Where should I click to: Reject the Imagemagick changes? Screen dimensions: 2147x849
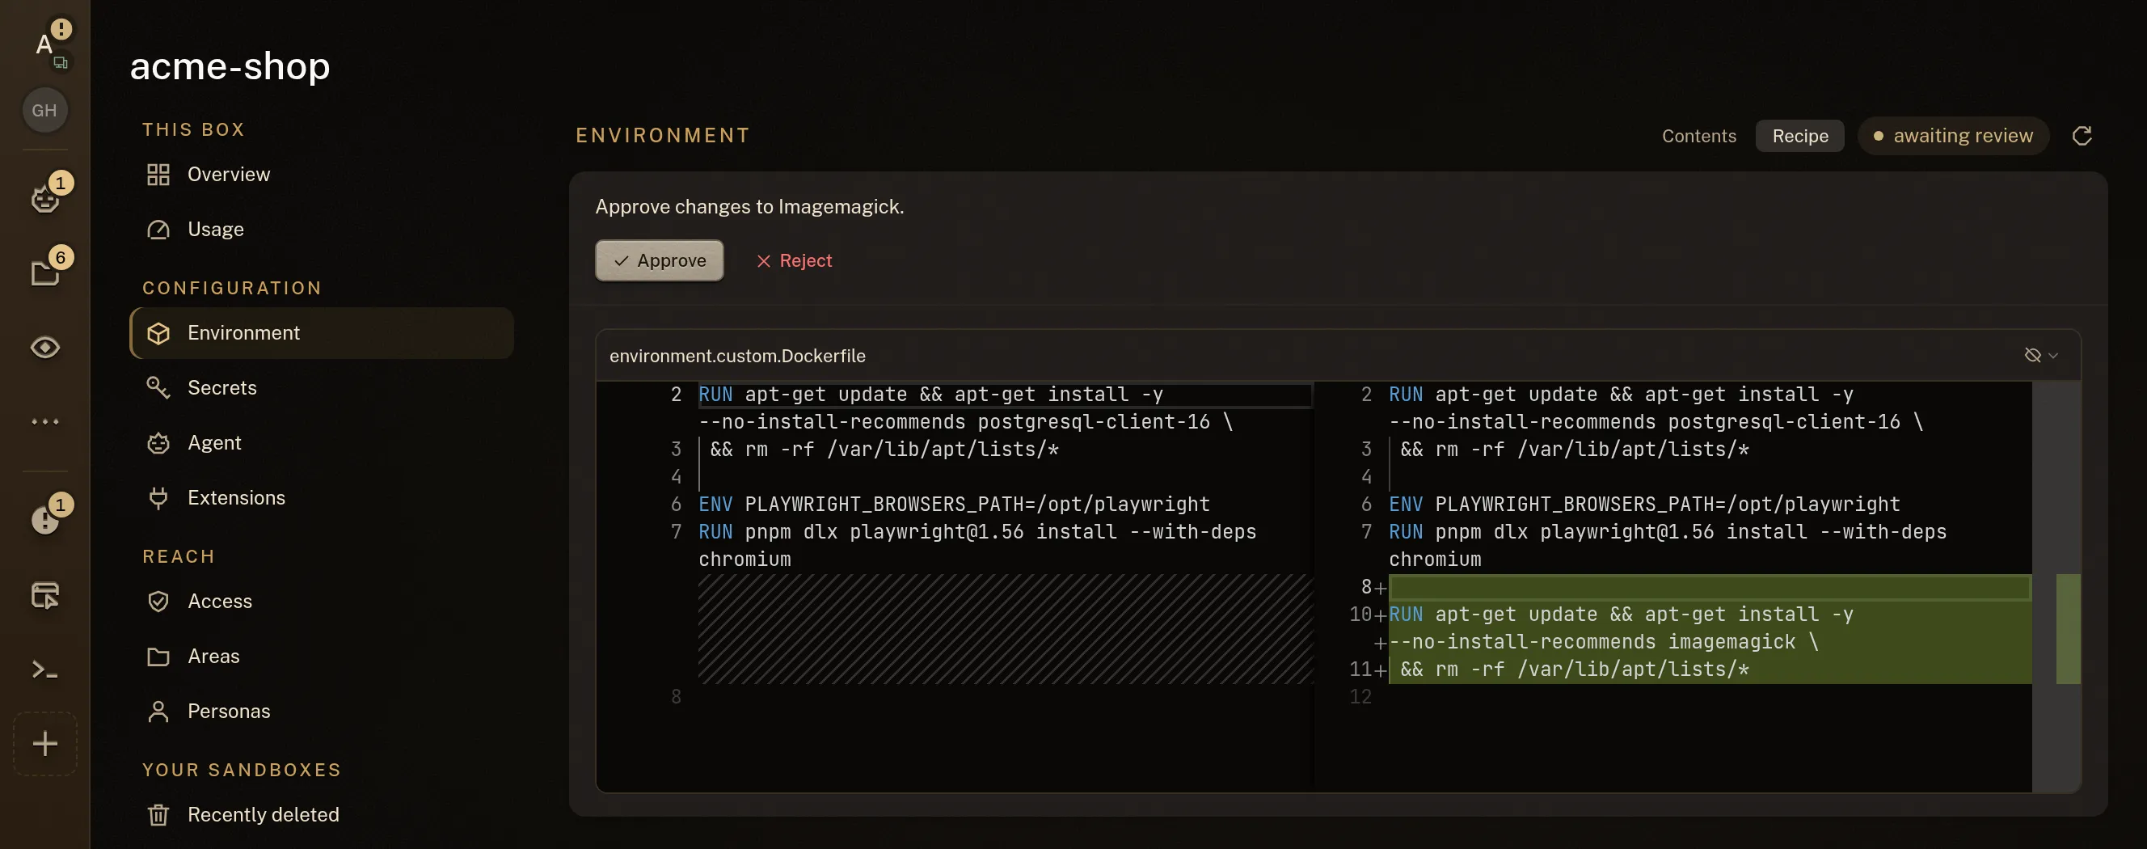click(794, 261)
